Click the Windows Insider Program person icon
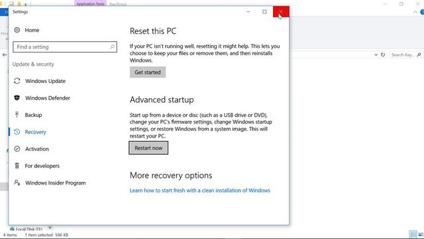The image size is (424, 239). [17, 183]
